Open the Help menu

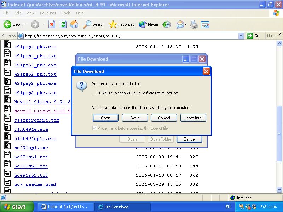point(80,13)
